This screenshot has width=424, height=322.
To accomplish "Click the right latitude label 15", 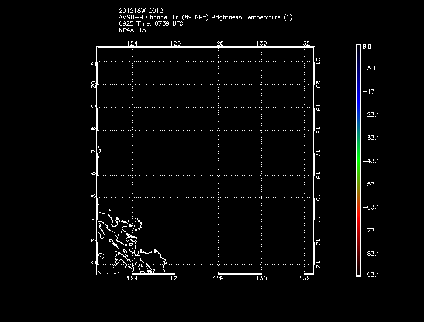I will 318,198.
